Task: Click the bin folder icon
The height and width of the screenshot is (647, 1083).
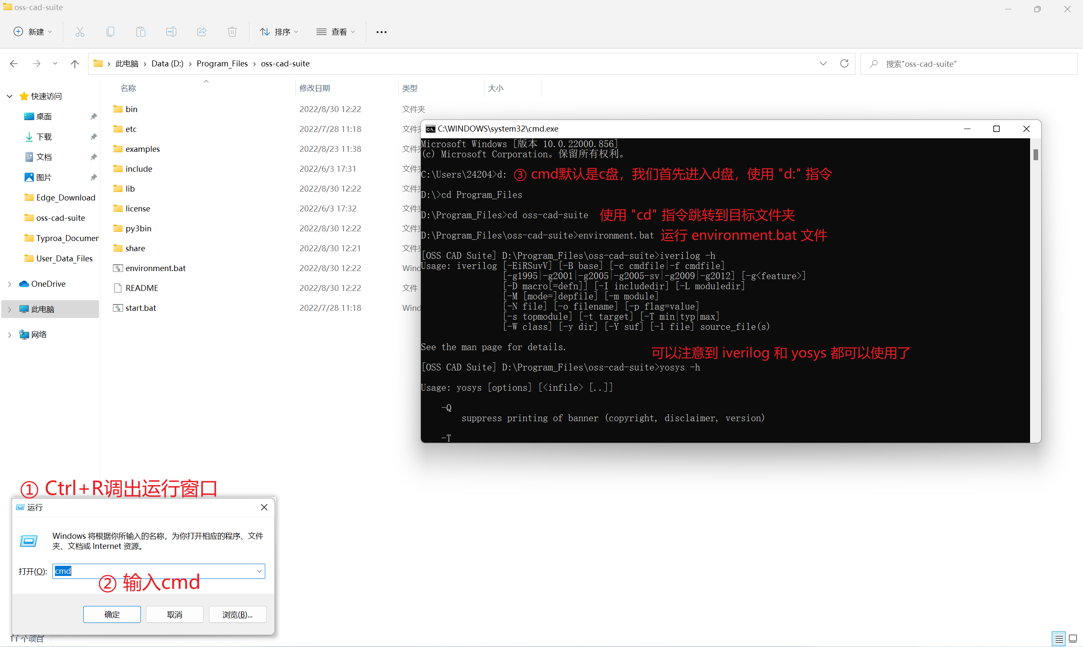Action: coord(119,109)
